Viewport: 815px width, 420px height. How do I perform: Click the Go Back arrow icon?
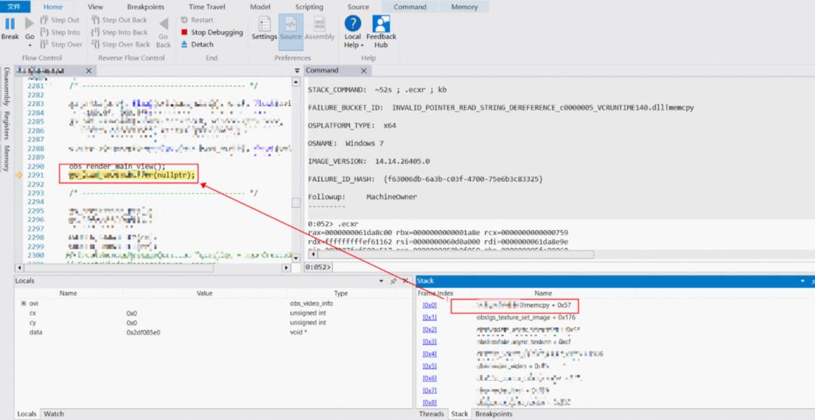[164, 24]
